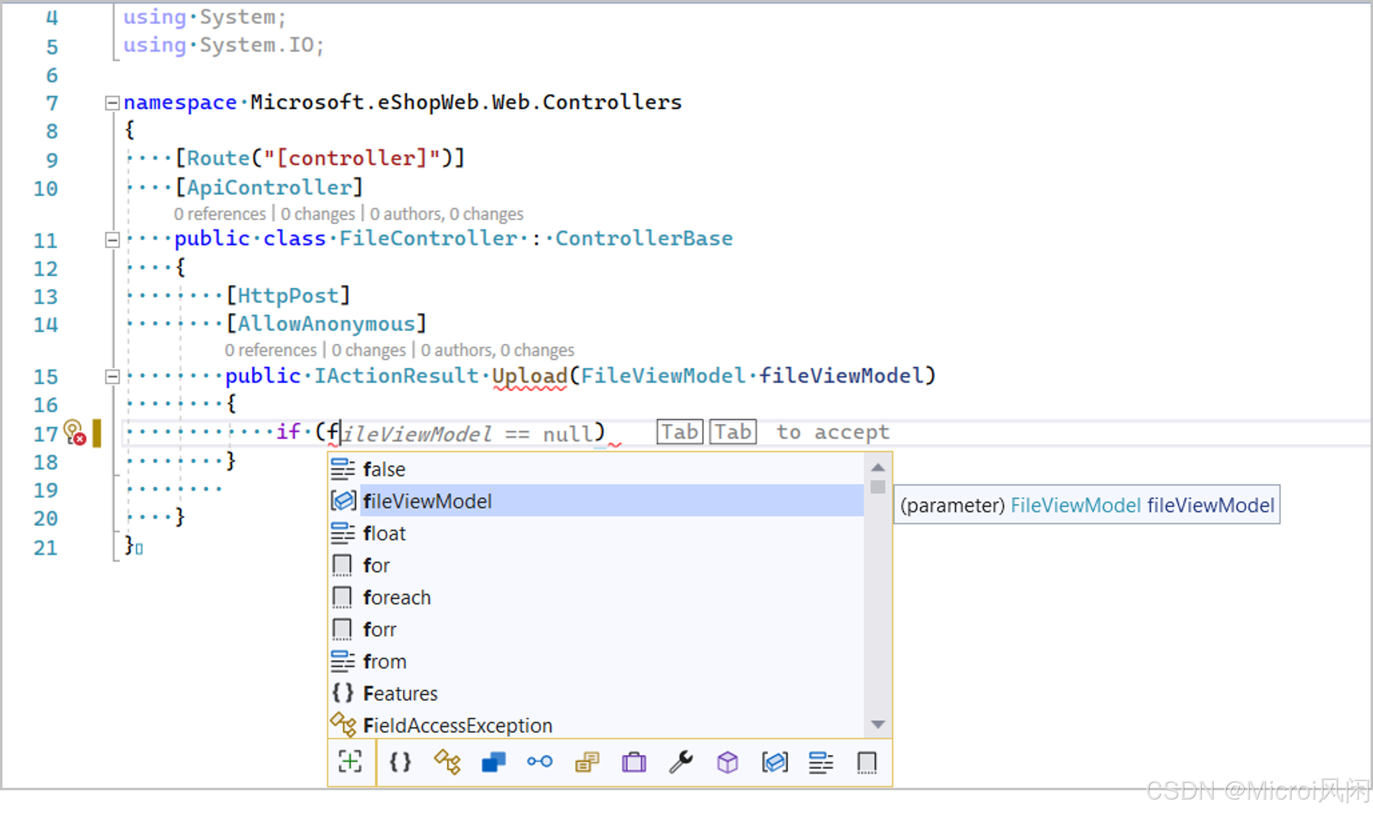1373x814 pixels.
Task: Pick the 'foreach' snippet completion
Action: click(596, 598)
